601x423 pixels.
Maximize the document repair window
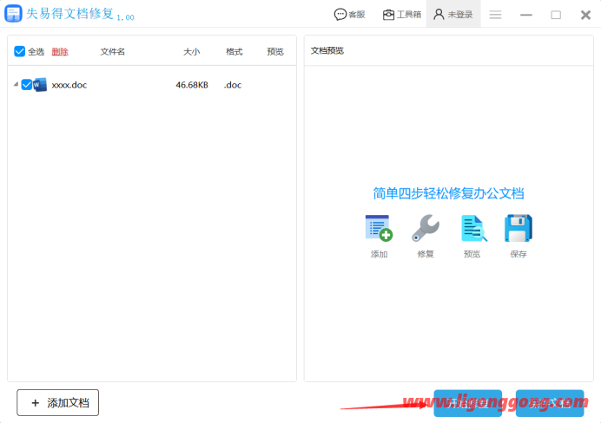(x=556, y=15)
